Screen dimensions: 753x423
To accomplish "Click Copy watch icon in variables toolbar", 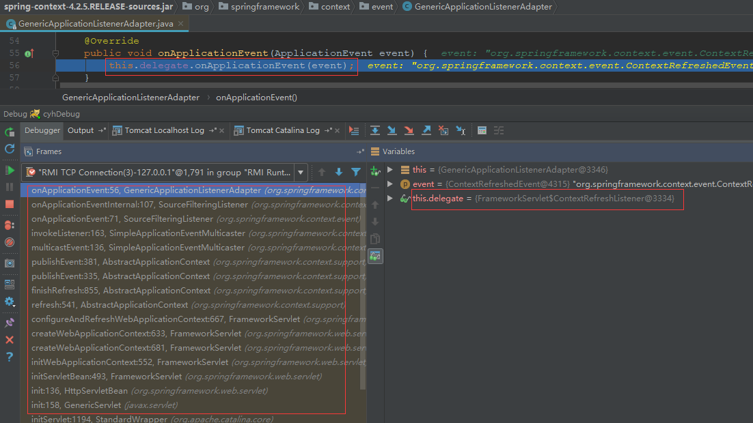I will point(375,239).
